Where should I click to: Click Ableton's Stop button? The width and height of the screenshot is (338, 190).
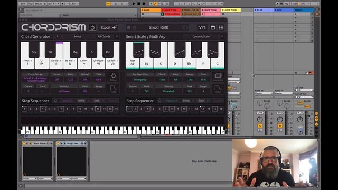point(139,4)
